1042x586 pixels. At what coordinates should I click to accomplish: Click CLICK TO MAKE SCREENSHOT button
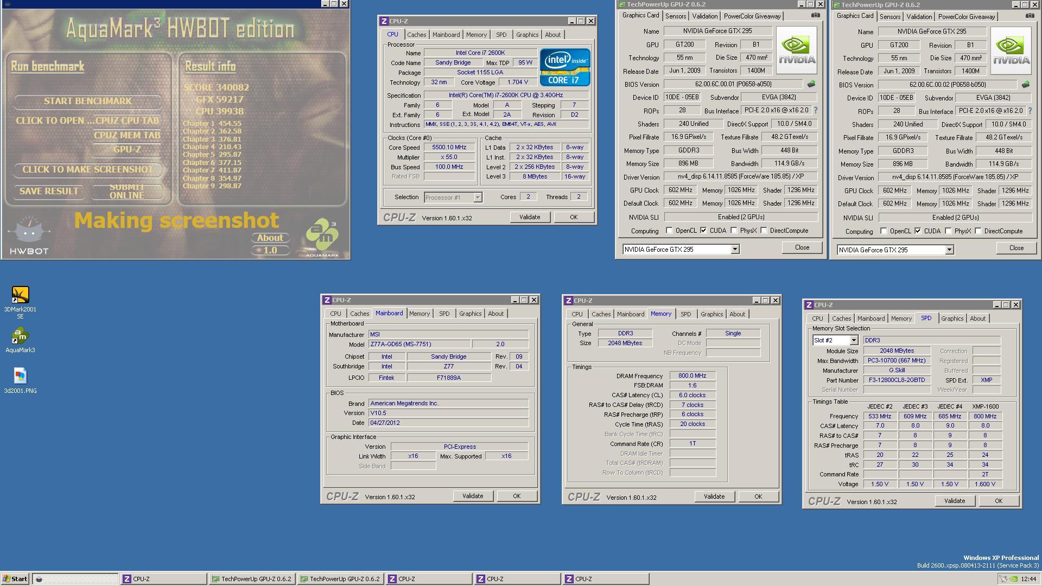pyautogui.click(x=88, y=169)
